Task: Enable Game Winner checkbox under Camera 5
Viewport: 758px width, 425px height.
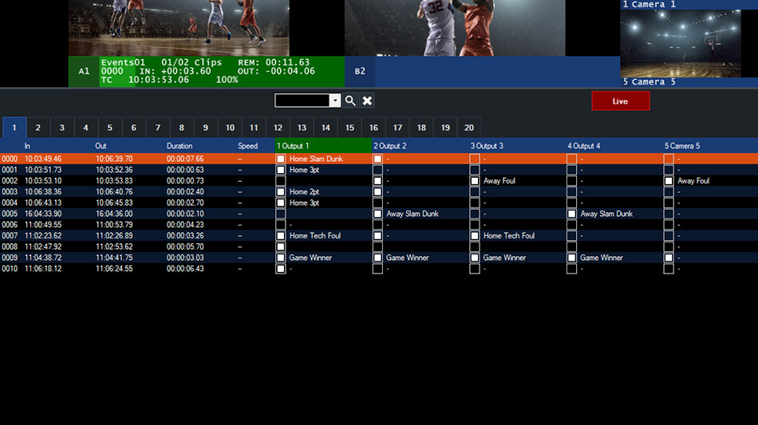Action: [669, 258]
